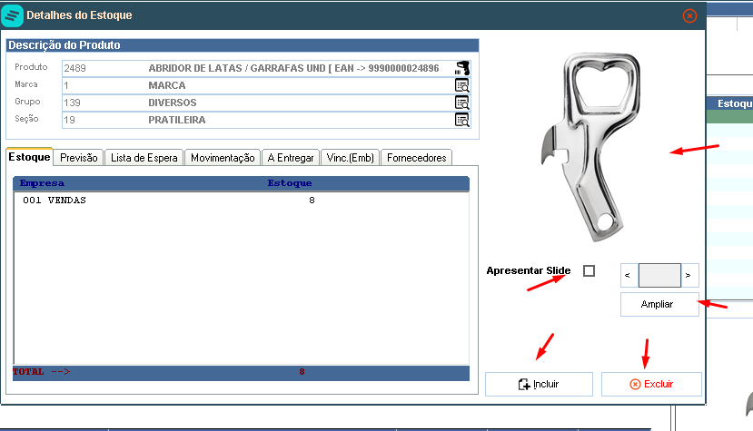Click the barcode scanner icon beside Produto
The width and height of the screenshot is (753, 431).
click(462, 68)
